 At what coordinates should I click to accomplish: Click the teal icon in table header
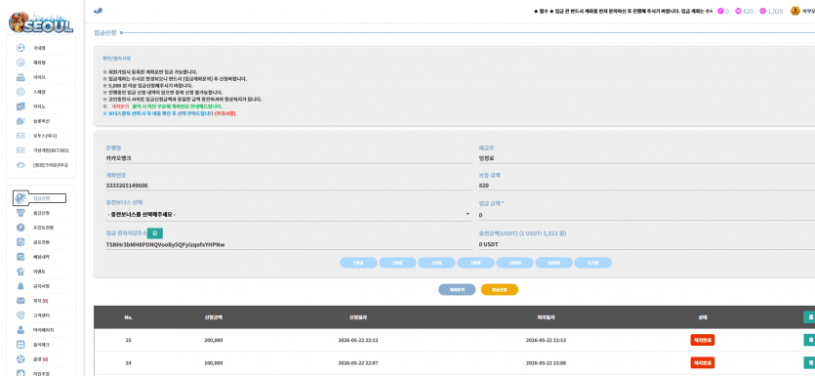[809, 316]
